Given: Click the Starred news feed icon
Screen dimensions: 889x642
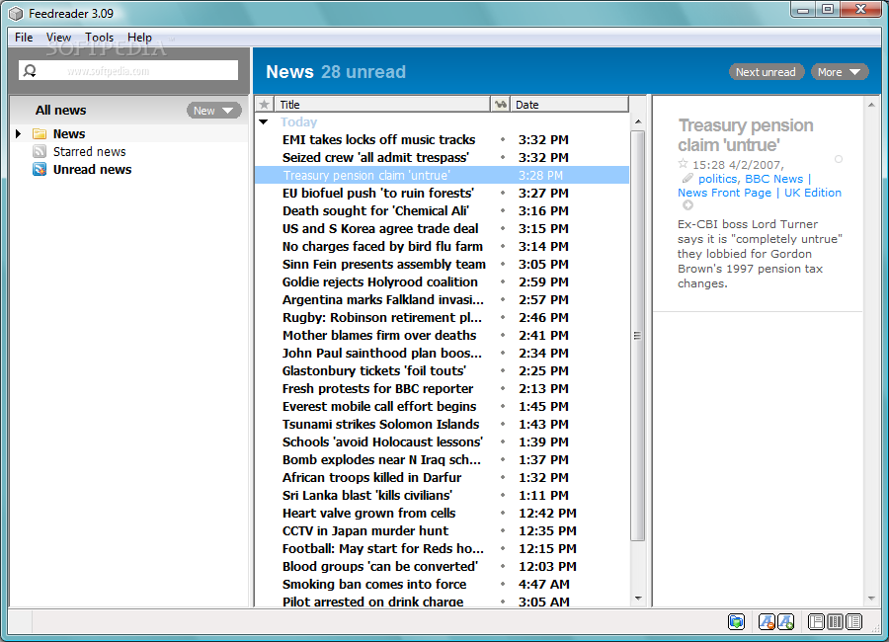Looking at the screenshot, I should pyautogui.click(x=40, y=151).
